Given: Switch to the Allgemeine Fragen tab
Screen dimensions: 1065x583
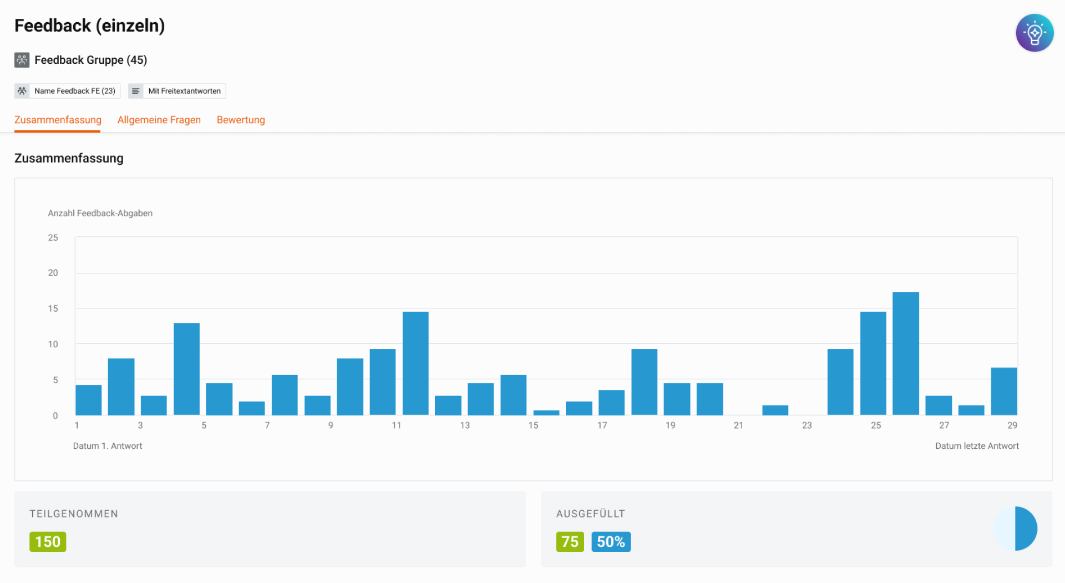Looking at the screenshot, I should pos(159,120).
